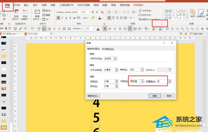Add a new document tab with plus
The width and height of the screenshot is (208, 132).
tap(51, 34)
